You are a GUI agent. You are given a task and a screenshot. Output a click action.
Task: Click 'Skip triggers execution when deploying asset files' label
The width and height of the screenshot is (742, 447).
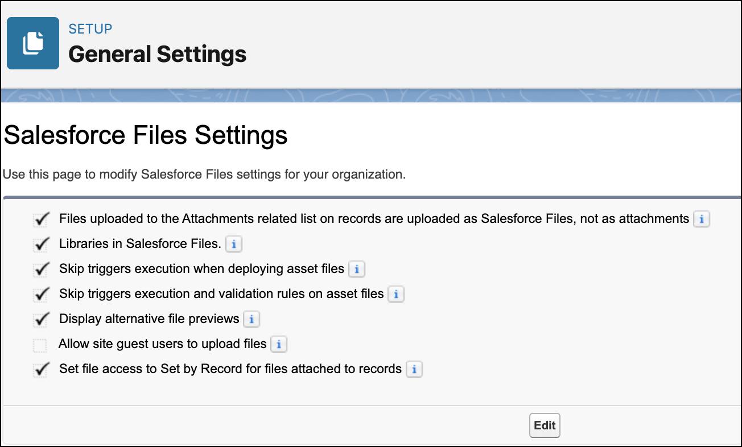pos(202,269)
